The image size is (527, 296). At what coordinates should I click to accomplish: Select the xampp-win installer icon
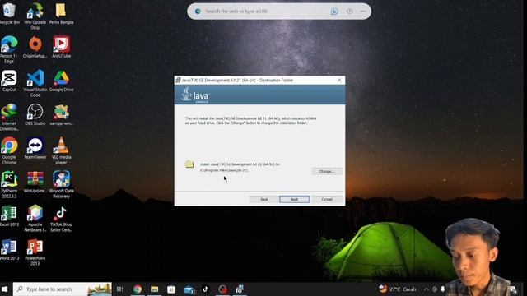pos(61,115)
